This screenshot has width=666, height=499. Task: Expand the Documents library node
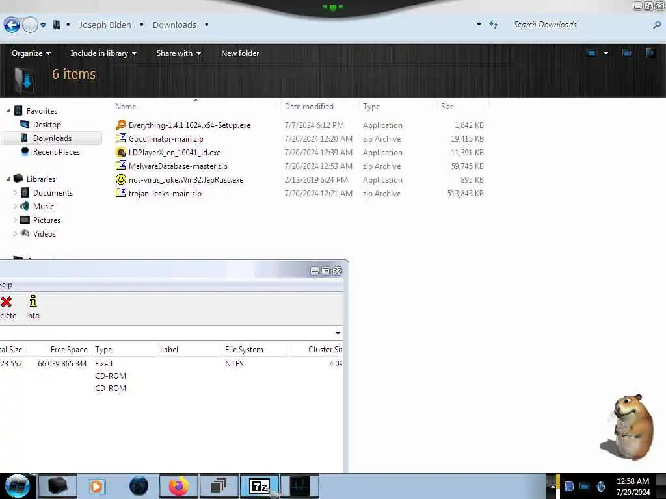pos(15,192)
